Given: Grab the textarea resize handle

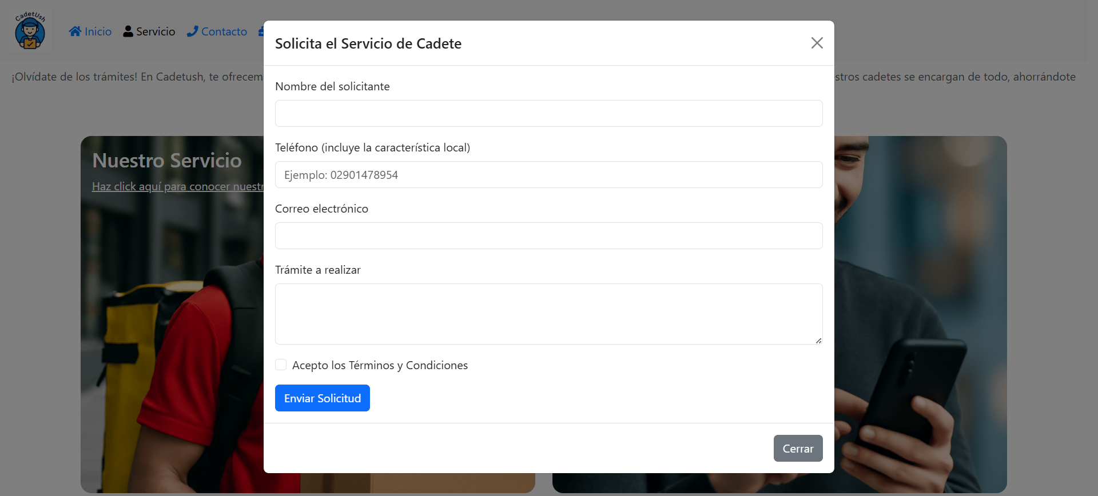Looking at the screenshot, I should pyautogui.click(x=818, y=341).
